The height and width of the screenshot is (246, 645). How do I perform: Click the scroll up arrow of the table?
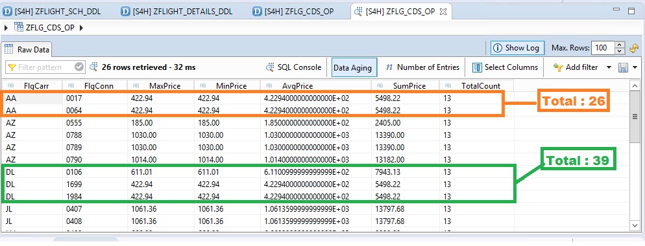point(635,86)
